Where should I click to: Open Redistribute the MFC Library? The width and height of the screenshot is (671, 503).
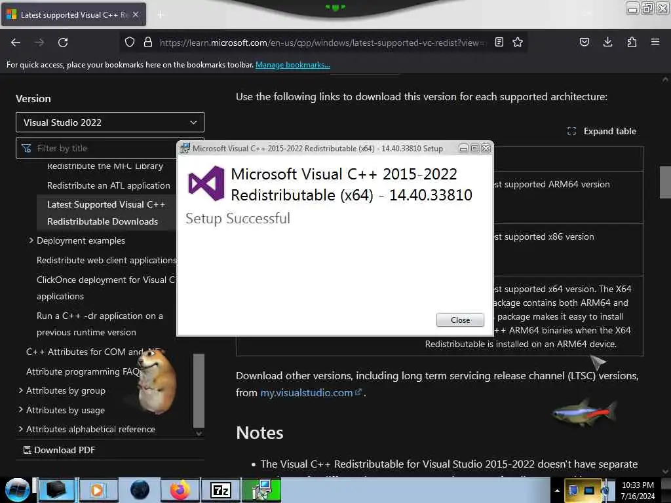105,166
